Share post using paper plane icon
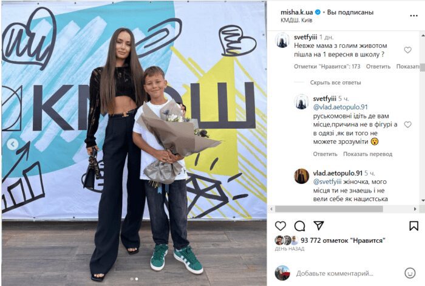425x286 pixels. click(x=319, y=225)
